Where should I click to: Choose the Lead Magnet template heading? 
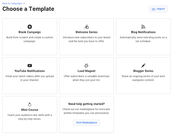point(86,71)
